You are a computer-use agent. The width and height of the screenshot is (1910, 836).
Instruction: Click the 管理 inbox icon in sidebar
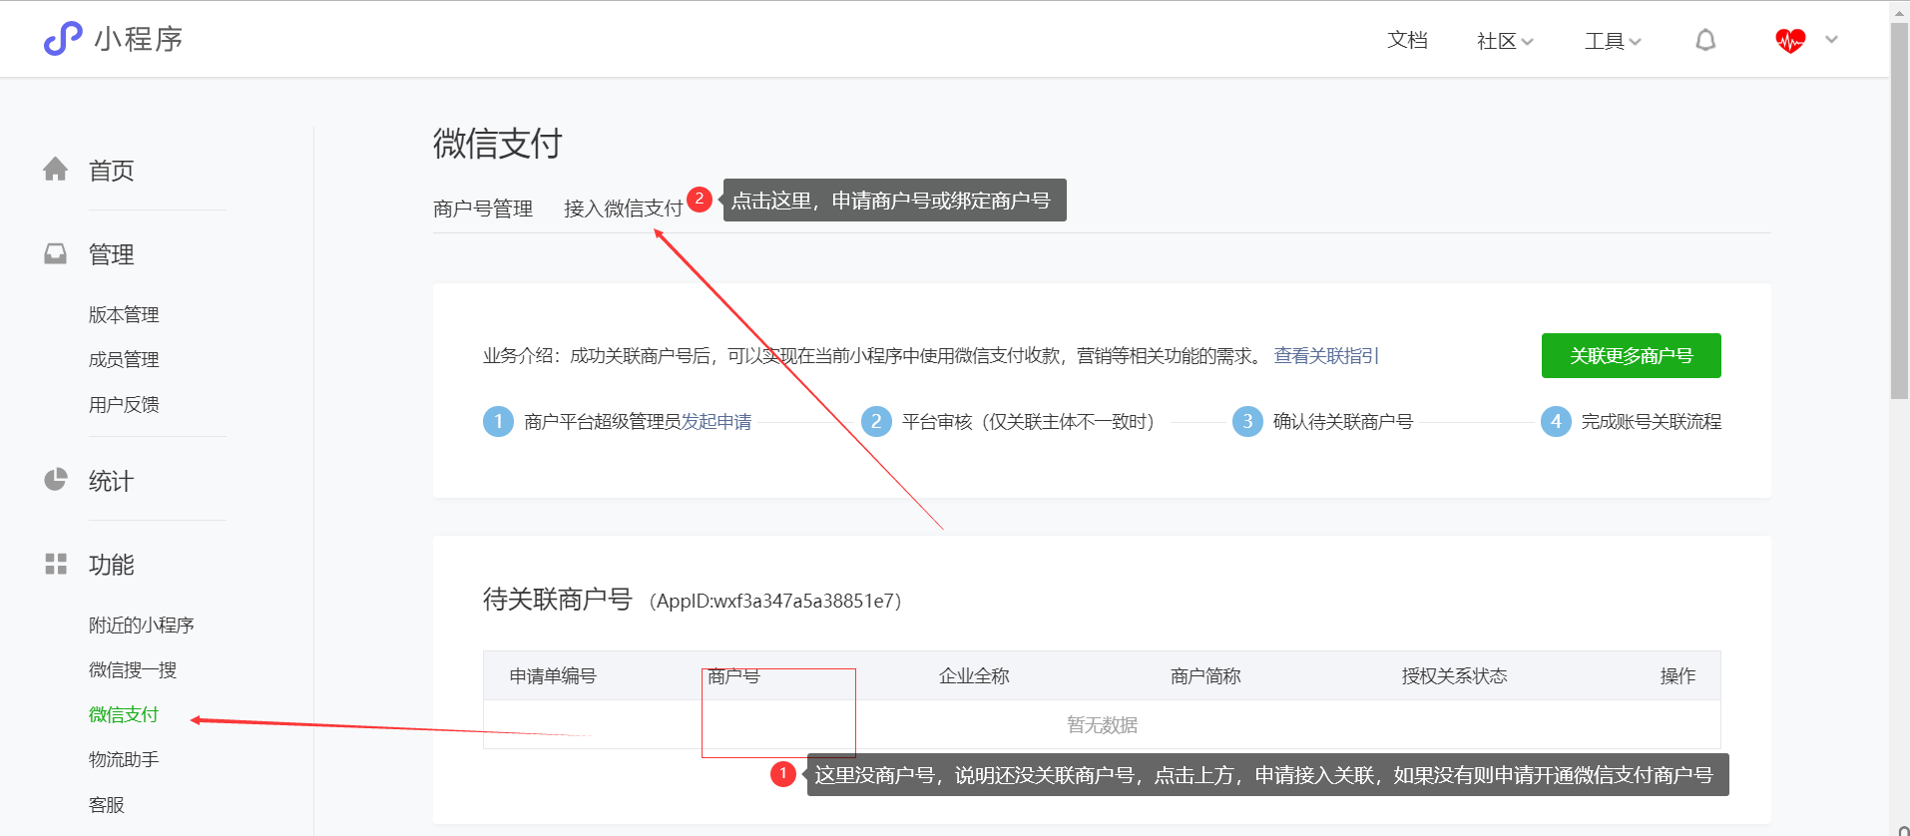pyautogui.click(x=56, y=253)
